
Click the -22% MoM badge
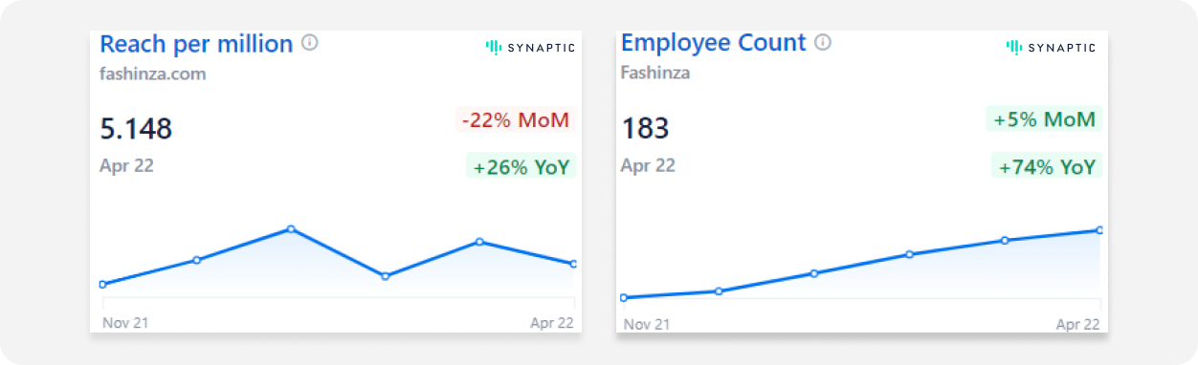pos(516,120)
